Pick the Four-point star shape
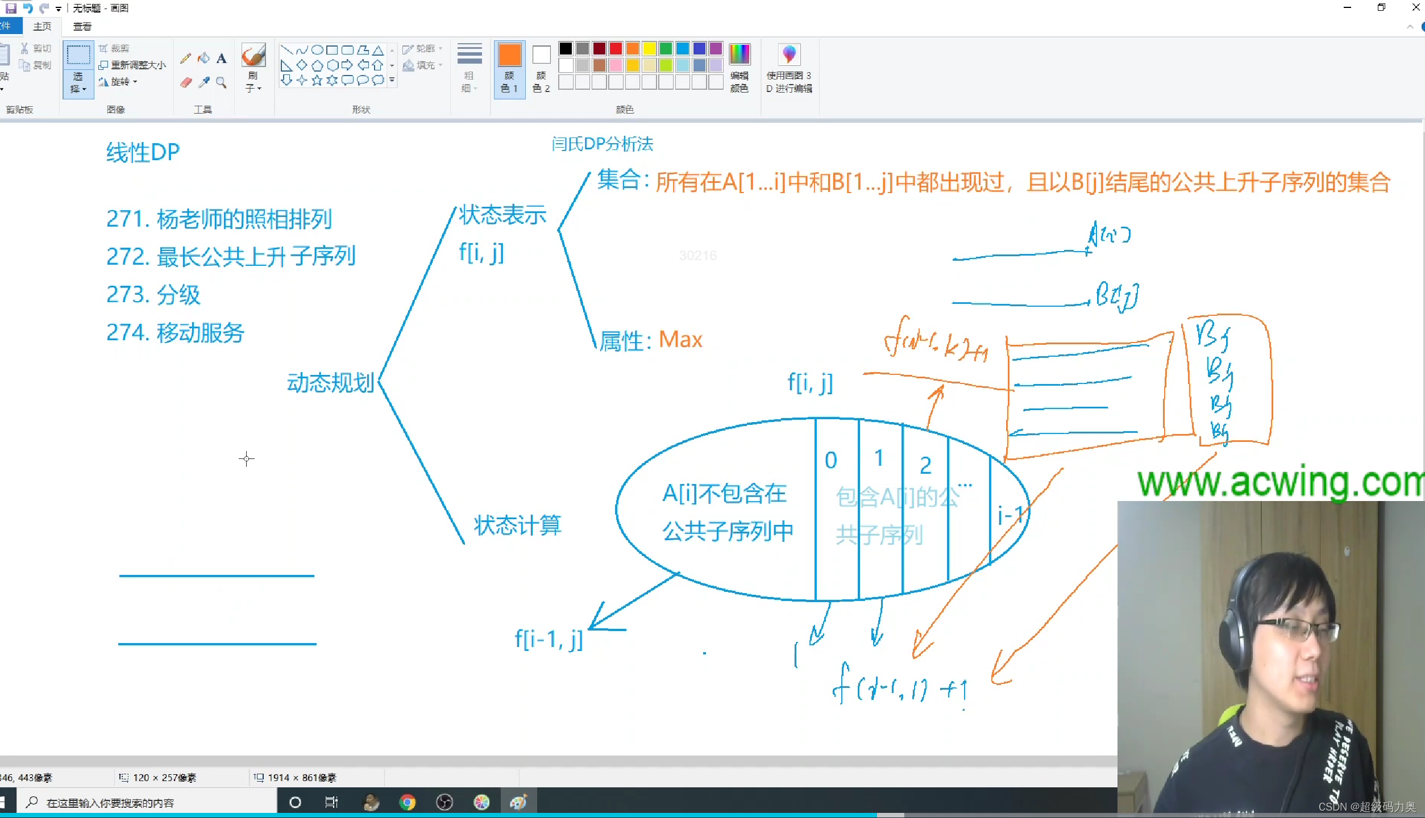Viewport: 1425px width, 818px height. (x=302, y=80)
